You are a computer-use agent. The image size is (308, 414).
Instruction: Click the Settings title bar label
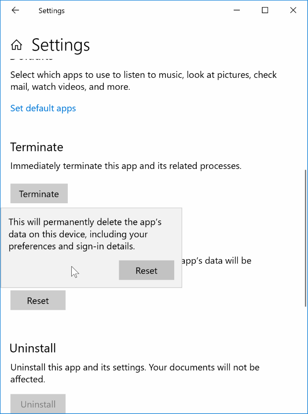click(x=51, y=11)
